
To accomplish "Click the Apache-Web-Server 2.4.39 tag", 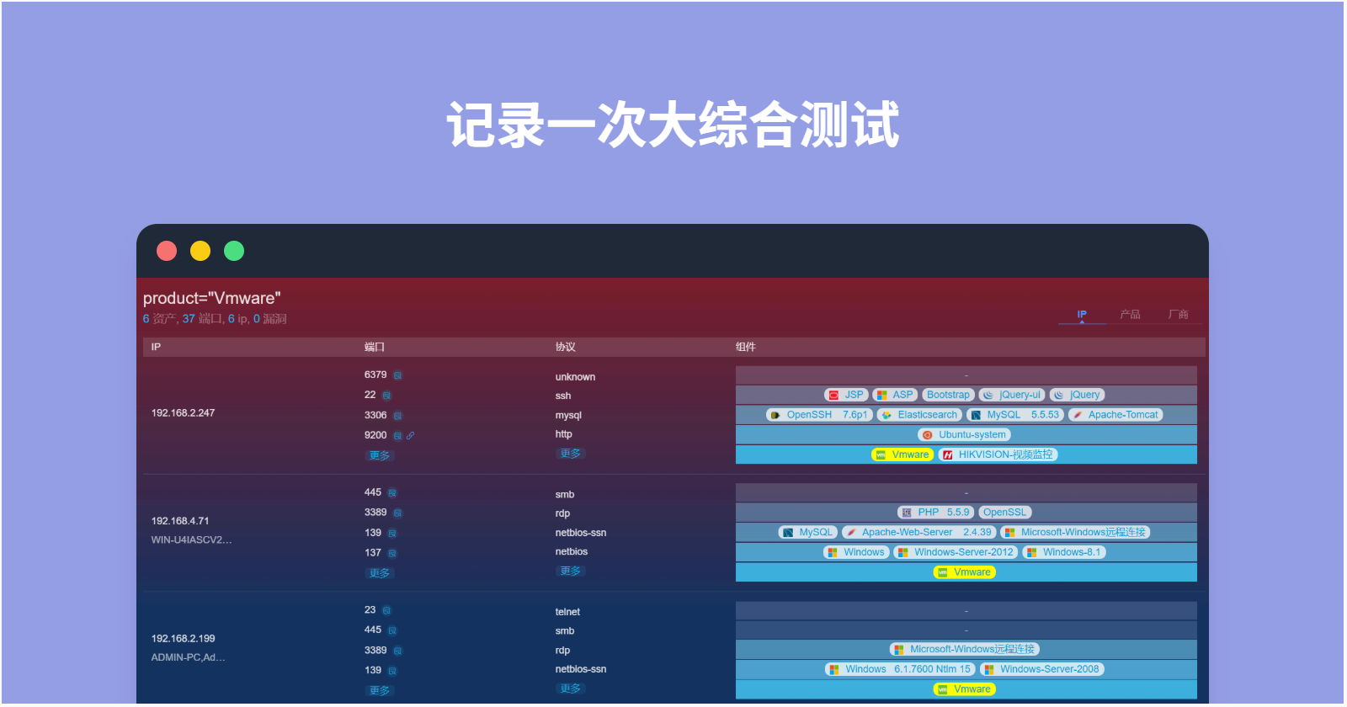I will pyautogui.click(x=918, y=533).
